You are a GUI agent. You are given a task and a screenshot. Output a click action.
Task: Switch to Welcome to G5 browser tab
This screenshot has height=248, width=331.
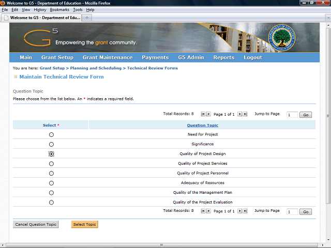41,18
